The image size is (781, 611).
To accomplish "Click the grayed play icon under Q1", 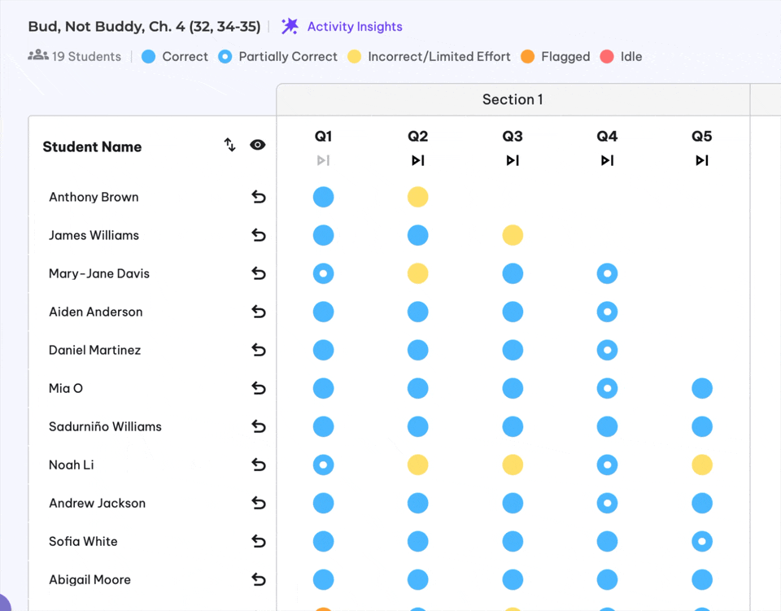I will point(323,160).
